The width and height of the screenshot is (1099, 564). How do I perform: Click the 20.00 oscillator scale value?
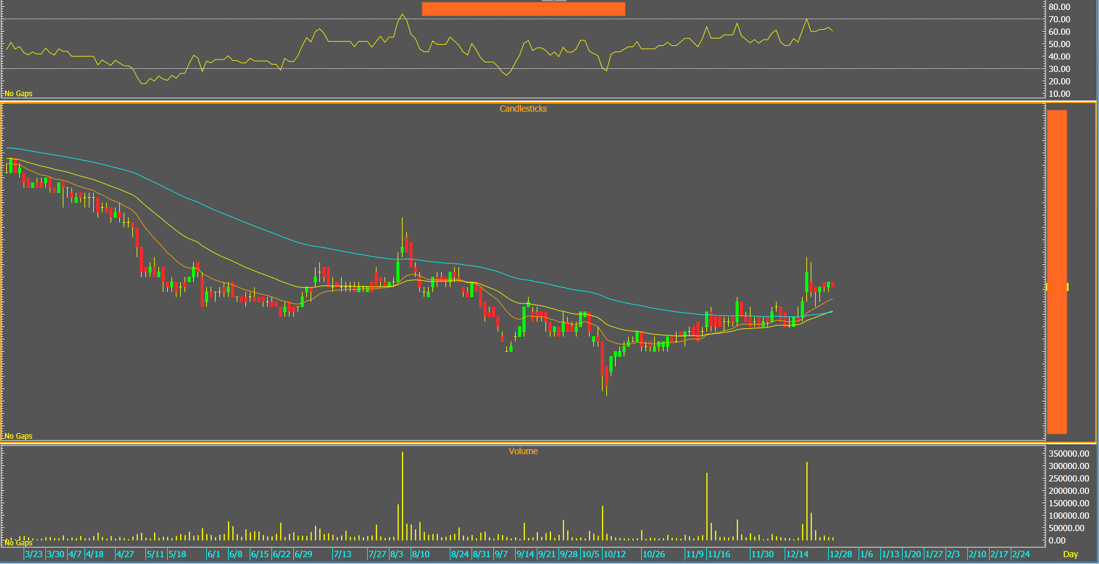(x=1059, y=81)
